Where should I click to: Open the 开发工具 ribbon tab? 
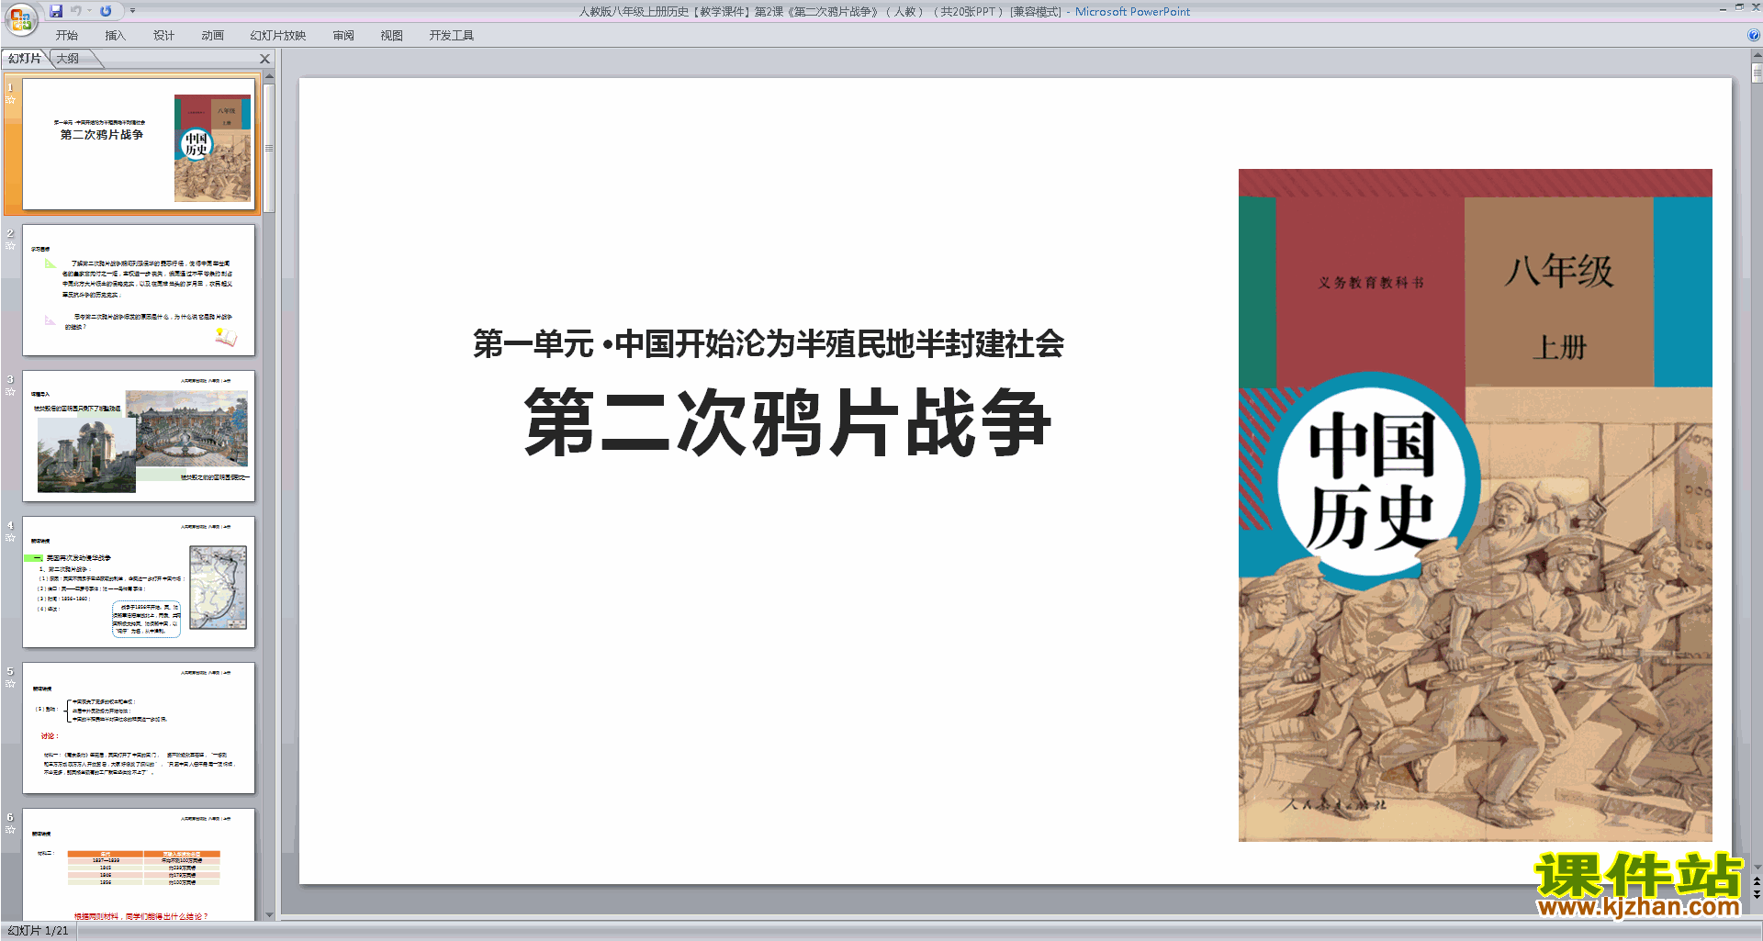tap(451, 36)
